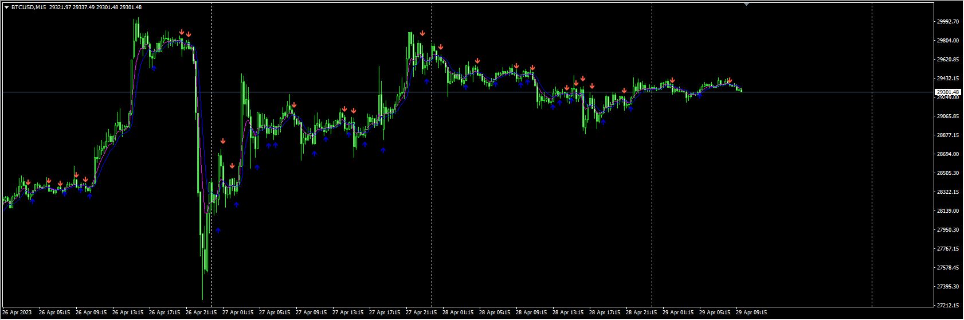
Task: Click the 28505.30 price scale label
Action: coord(947,173)
